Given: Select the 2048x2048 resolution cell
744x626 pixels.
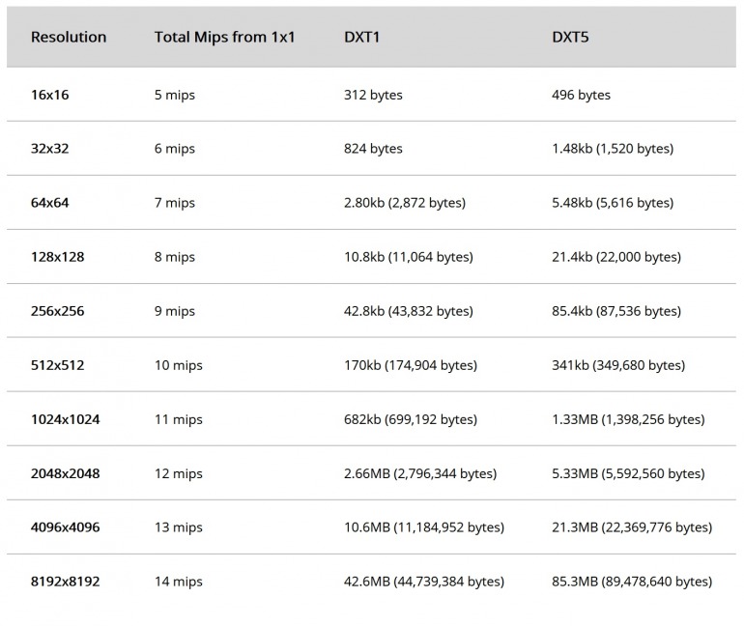Looking at the screenshot, I should click(65, 473).
